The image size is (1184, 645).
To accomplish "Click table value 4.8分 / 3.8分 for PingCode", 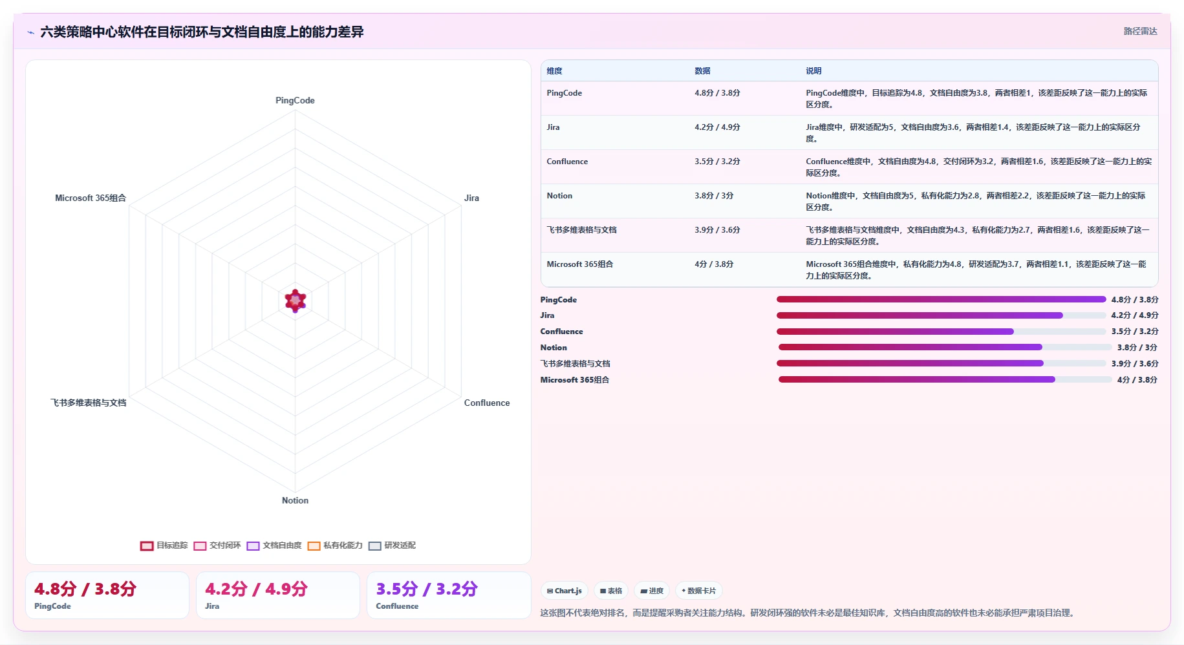I will (717, 93).
